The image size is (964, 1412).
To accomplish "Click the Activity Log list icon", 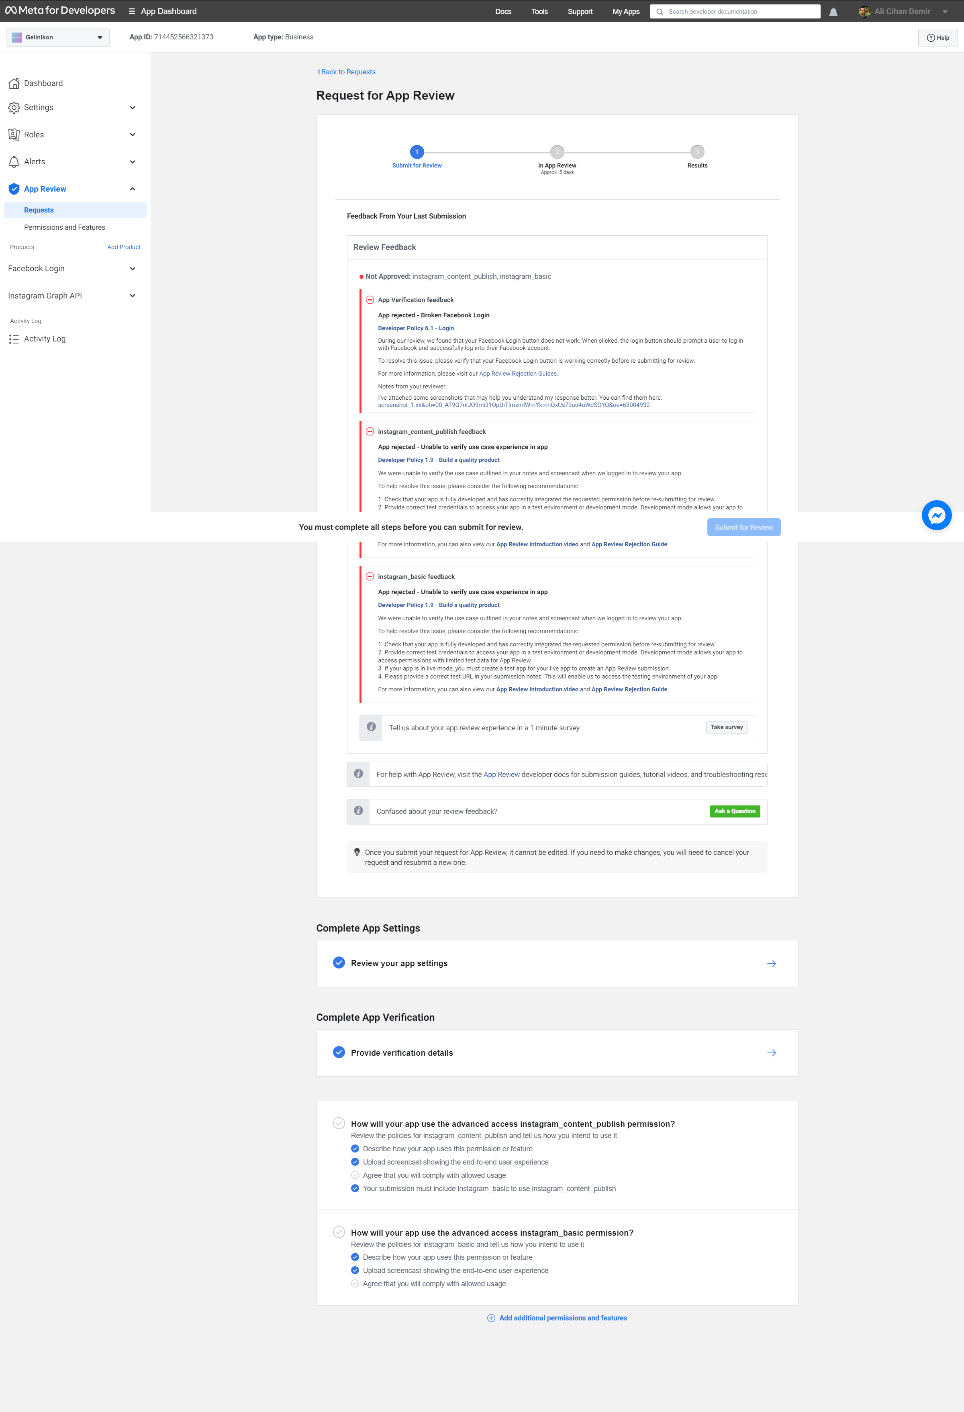I will pos(14,339).
